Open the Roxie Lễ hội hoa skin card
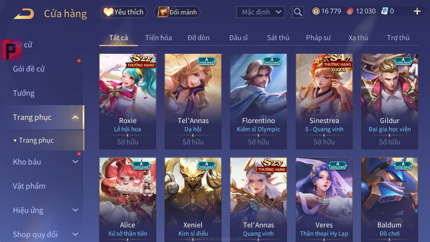The height and width of the screenshot is (242, 430). tap(128, 102)
